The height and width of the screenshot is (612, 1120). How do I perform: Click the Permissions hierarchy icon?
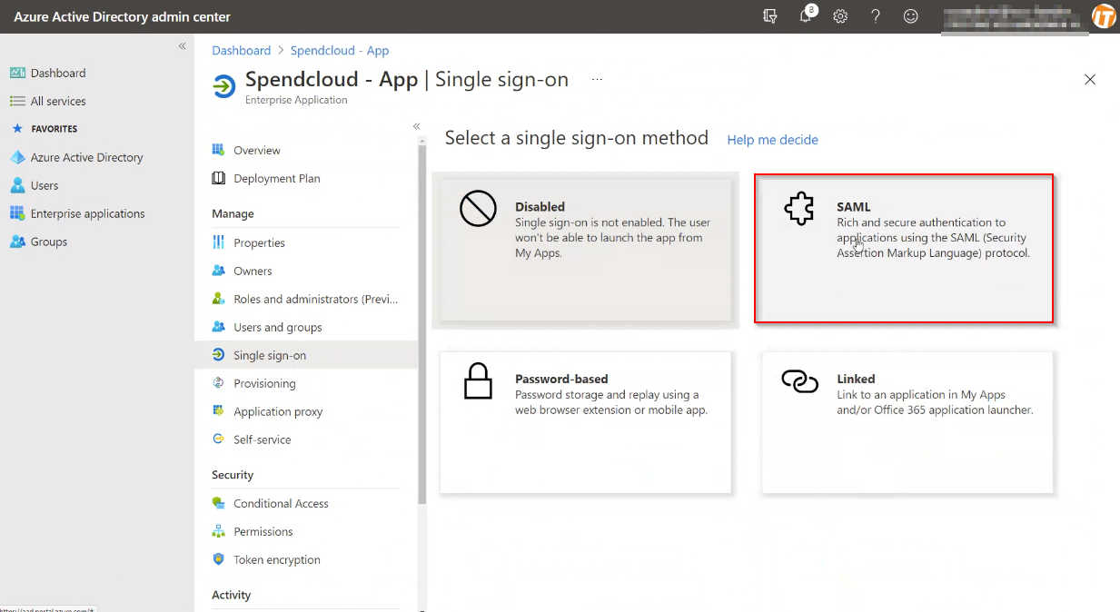tap(218, 531)
